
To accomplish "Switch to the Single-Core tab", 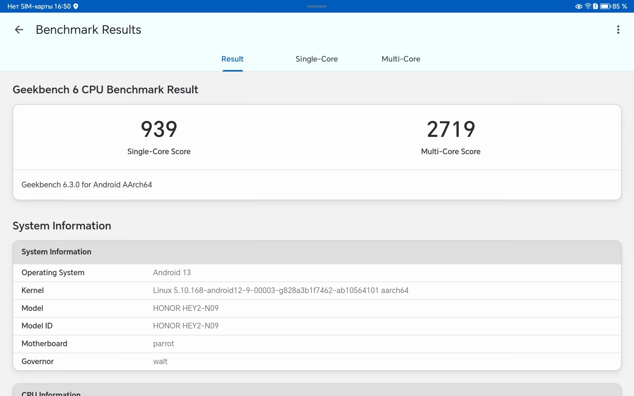I will [x=316, y=59].
